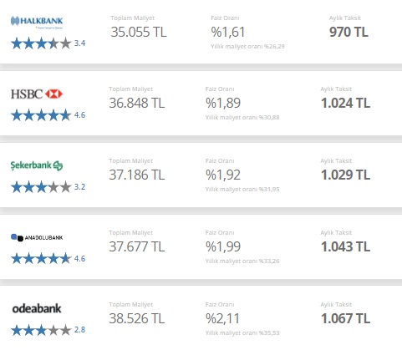Viewport: 402px width, 350px height.
Task: Click the %2,11 interest rate
Action: (x=222, y=319)
